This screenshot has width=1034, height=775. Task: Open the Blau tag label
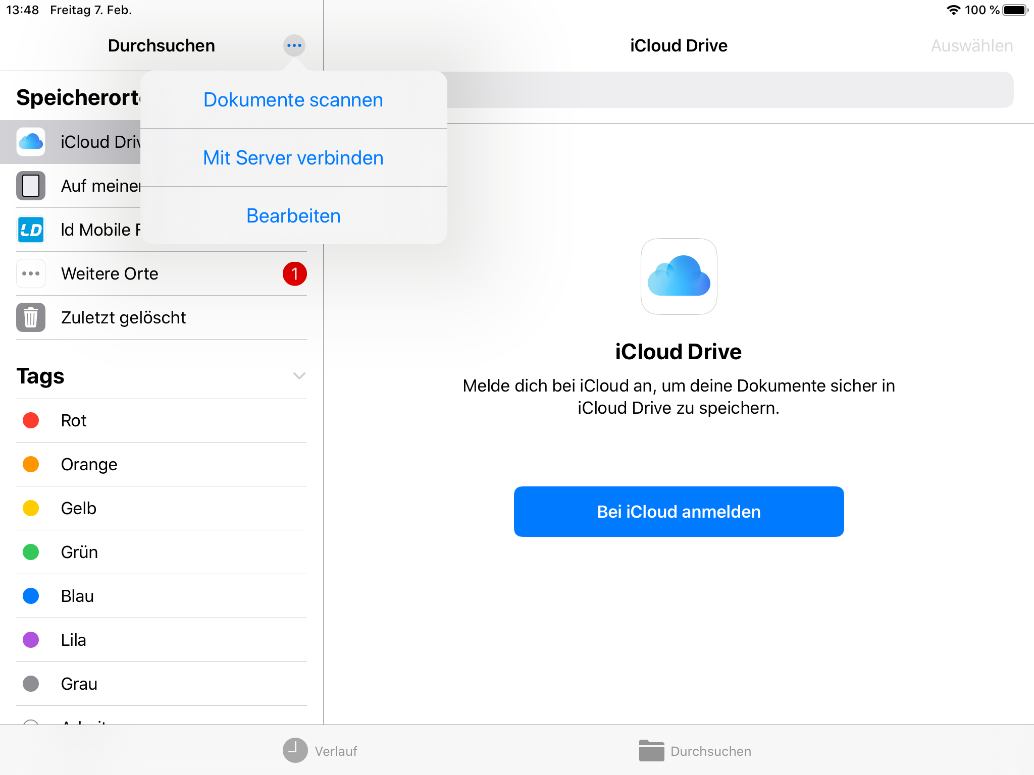[77, 596]
